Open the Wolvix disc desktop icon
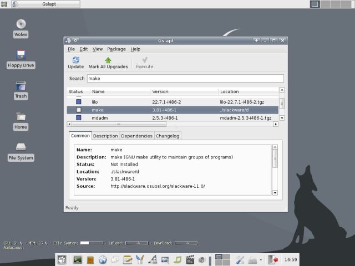Image resolution: width=355 pixels, height=266 pixels. pos(21,24)
